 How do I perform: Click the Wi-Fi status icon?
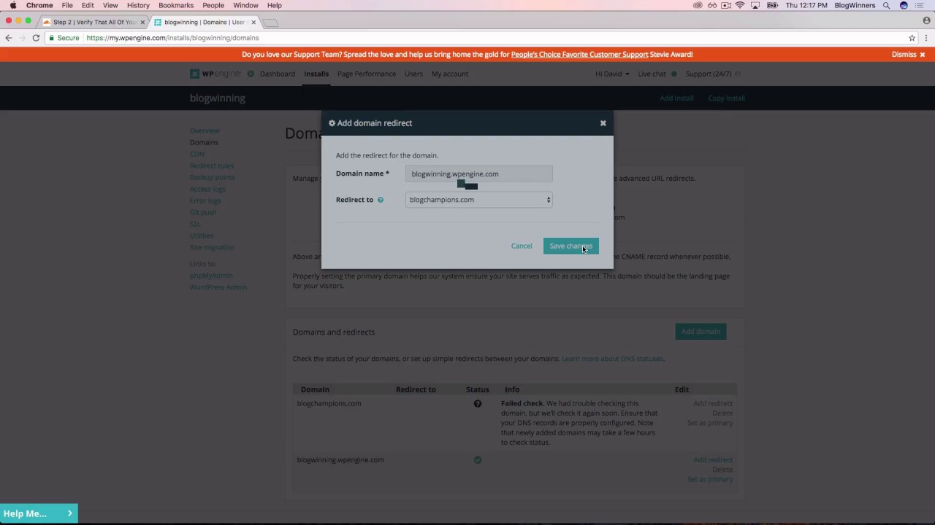pyautogui.click(x=740, y=5)
